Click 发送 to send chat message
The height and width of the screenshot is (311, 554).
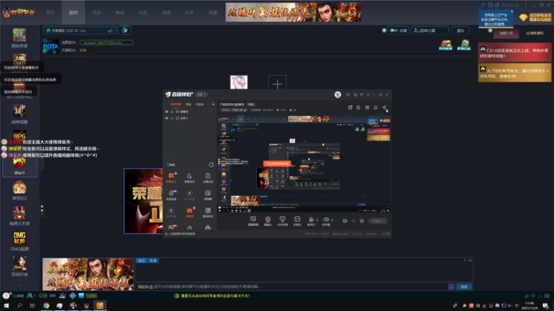point(464,287)
